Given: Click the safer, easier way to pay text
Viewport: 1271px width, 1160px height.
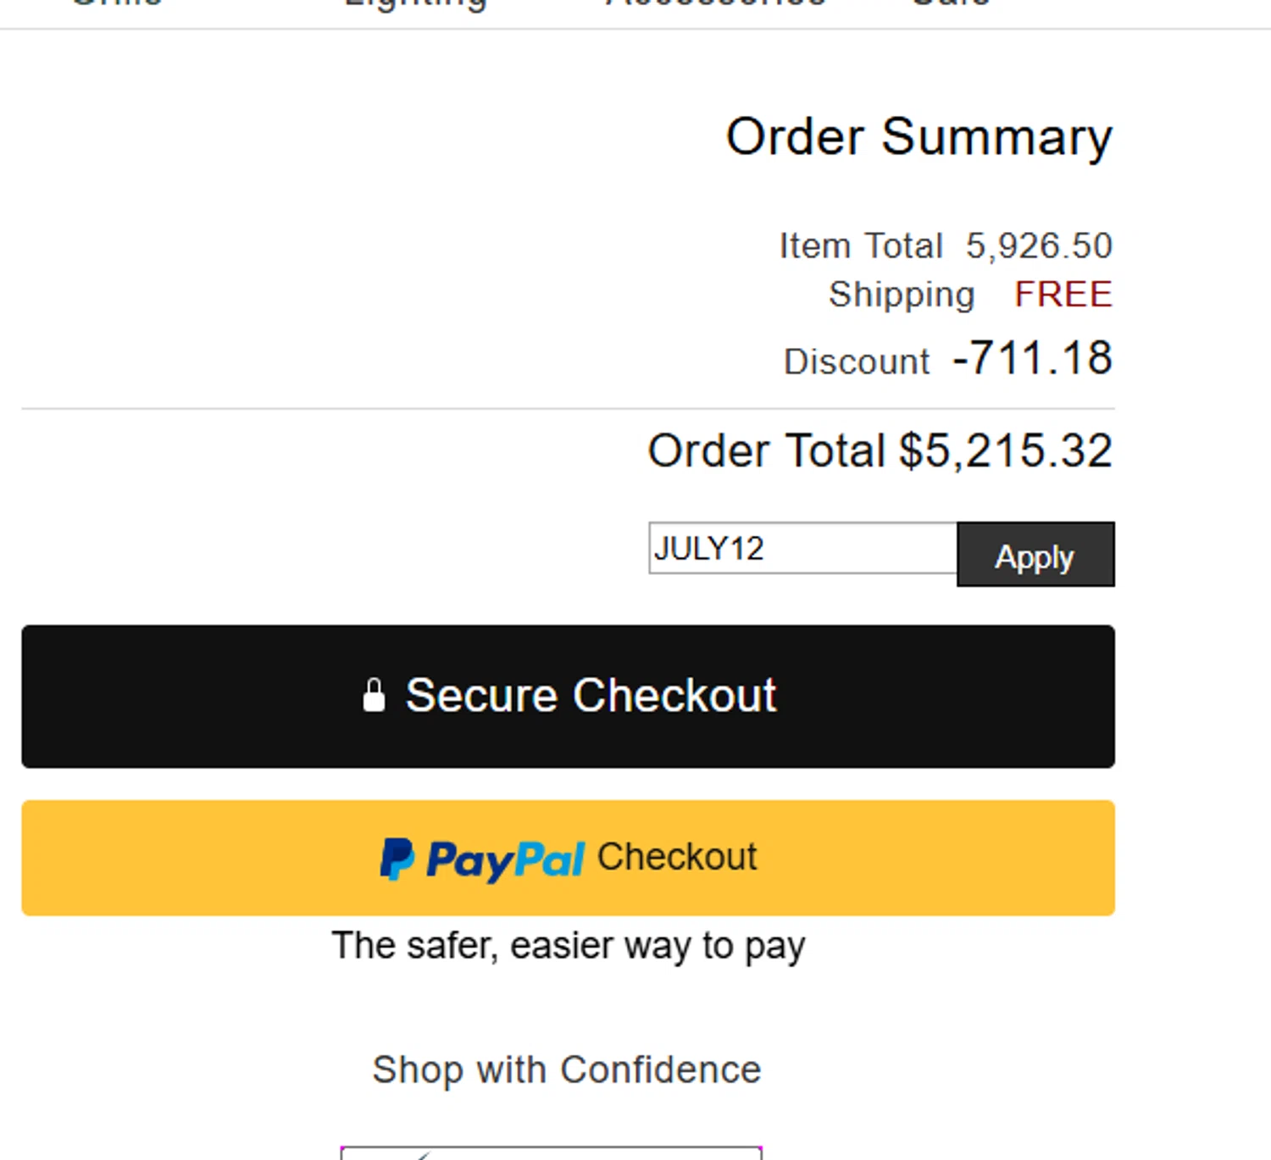Looking at the screenshot, I should 568,946.
